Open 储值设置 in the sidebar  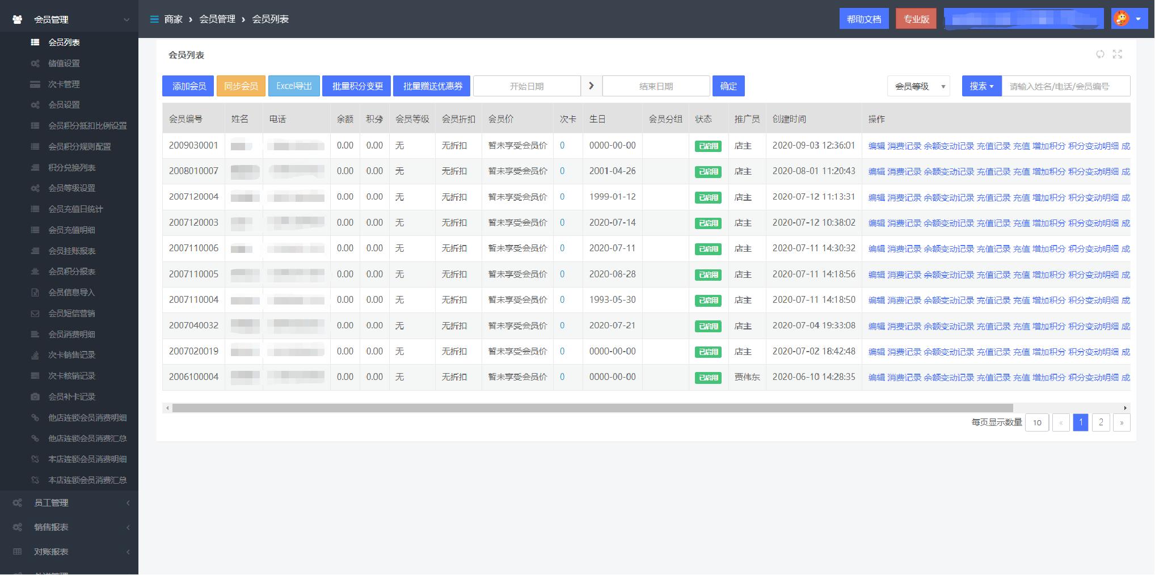coord(64,64)
